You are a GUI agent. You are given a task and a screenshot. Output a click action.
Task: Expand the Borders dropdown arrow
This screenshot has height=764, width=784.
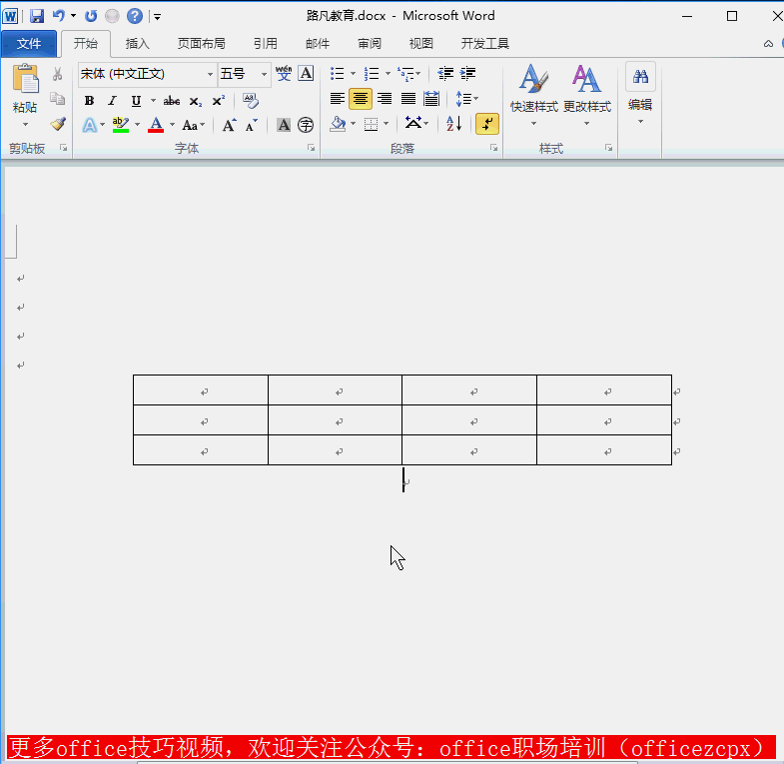click(x=386, y=124)
